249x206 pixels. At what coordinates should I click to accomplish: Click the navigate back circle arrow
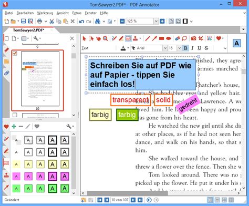coord(149,200)
